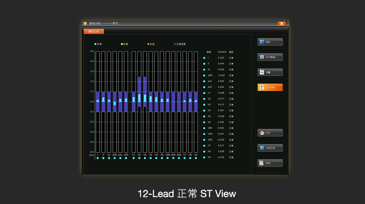Open the 记录比较 record comparison button
Image resolution: width=365 pixels, height=204 pixels.
point(270,148)
